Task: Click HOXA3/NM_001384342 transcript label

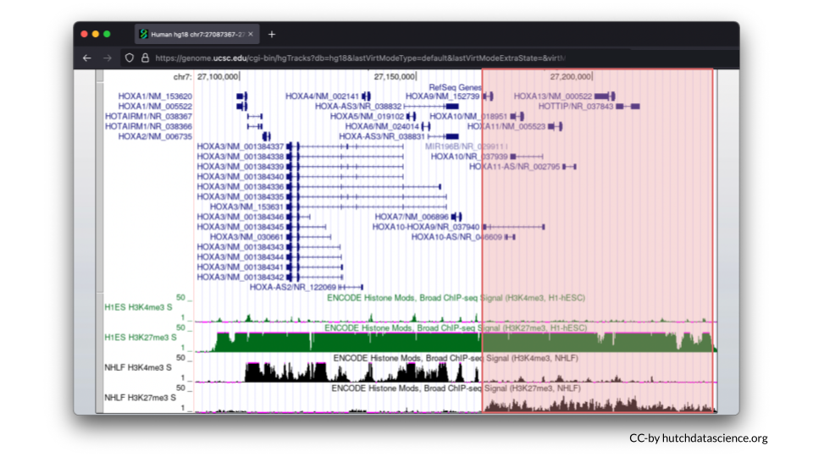Action: [240, 278]
